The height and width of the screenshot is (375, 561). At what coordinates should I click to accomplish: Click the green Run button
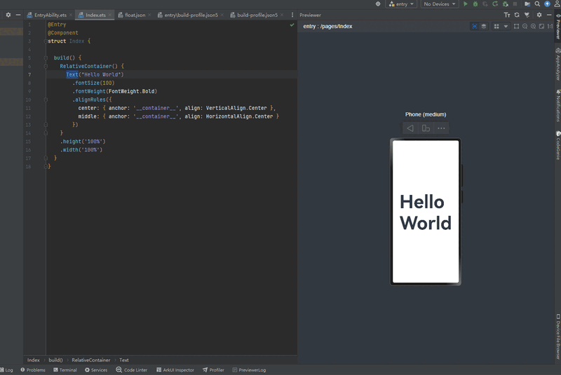click(x=465, y=4)
